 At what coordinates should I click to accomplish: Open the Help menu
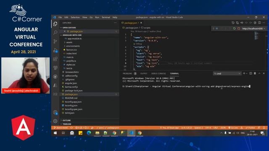point(115,17)
